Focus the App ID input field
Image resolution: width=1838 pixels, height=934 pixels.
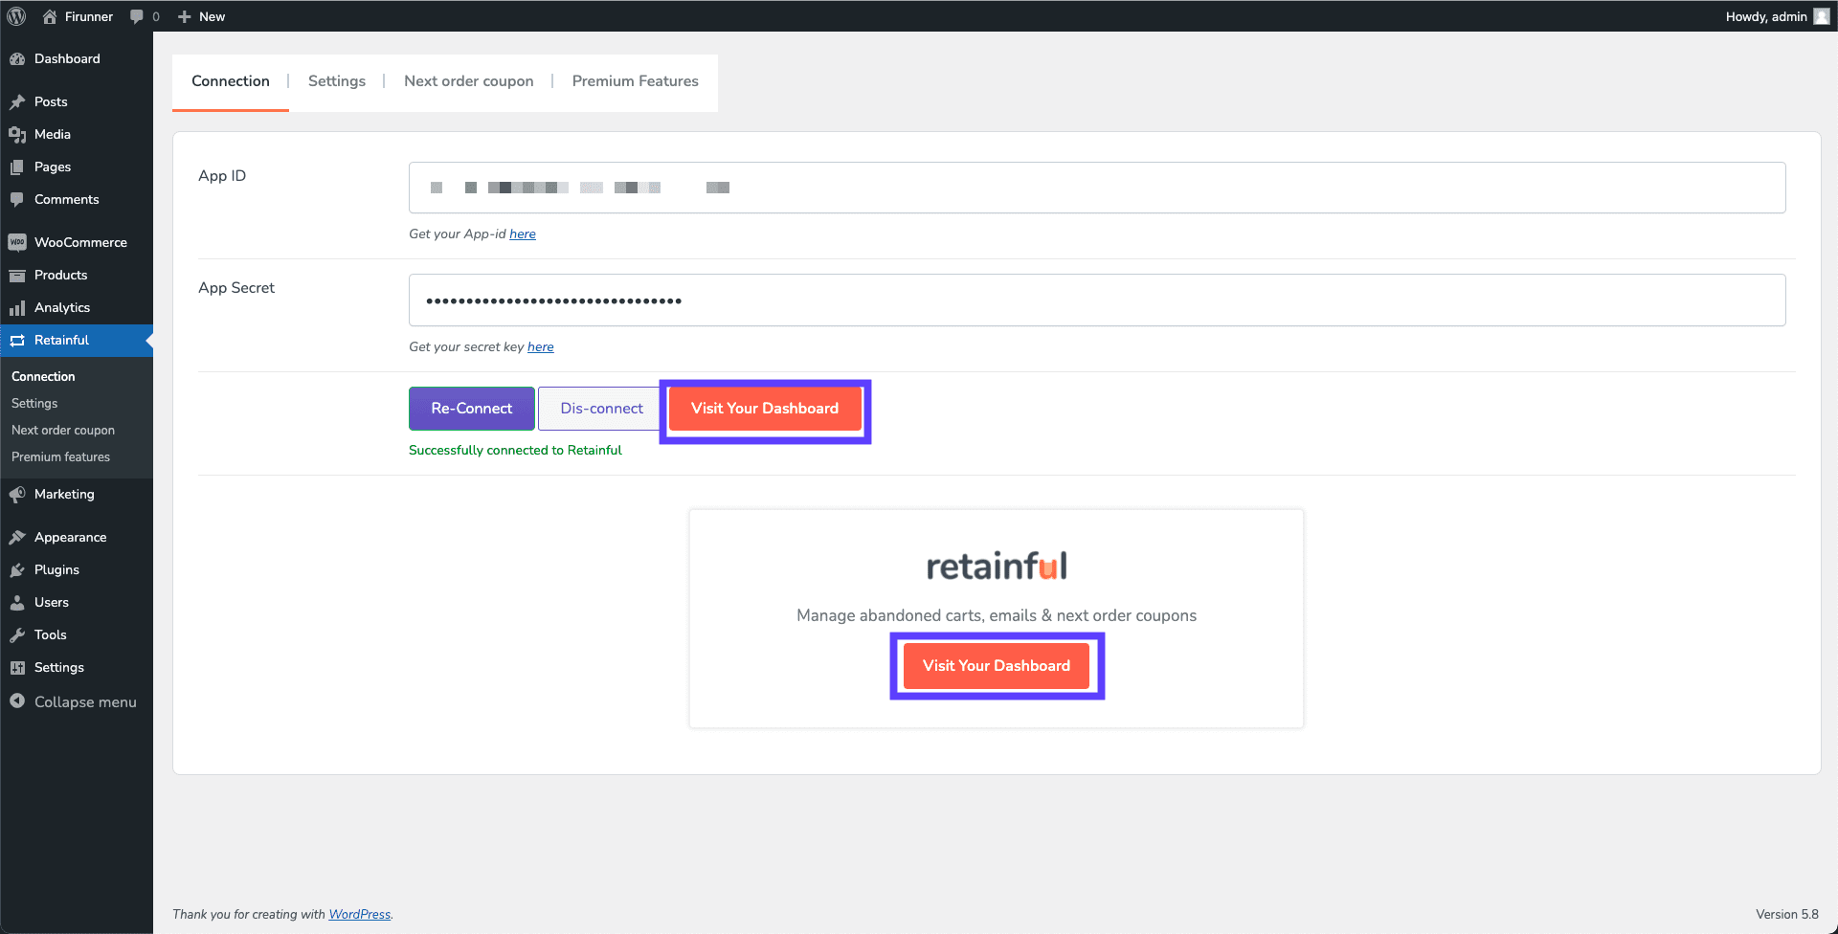tap(1097, 188)
